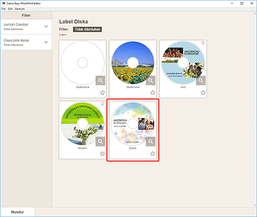Favorite the Klasik template star
This screenshot has width=257, height=217.
tap(153, 153)
